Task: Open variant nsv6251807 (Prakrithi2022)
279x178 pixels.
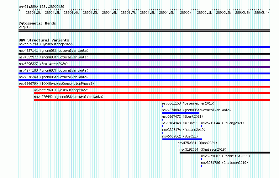Action: click(225, 156)
